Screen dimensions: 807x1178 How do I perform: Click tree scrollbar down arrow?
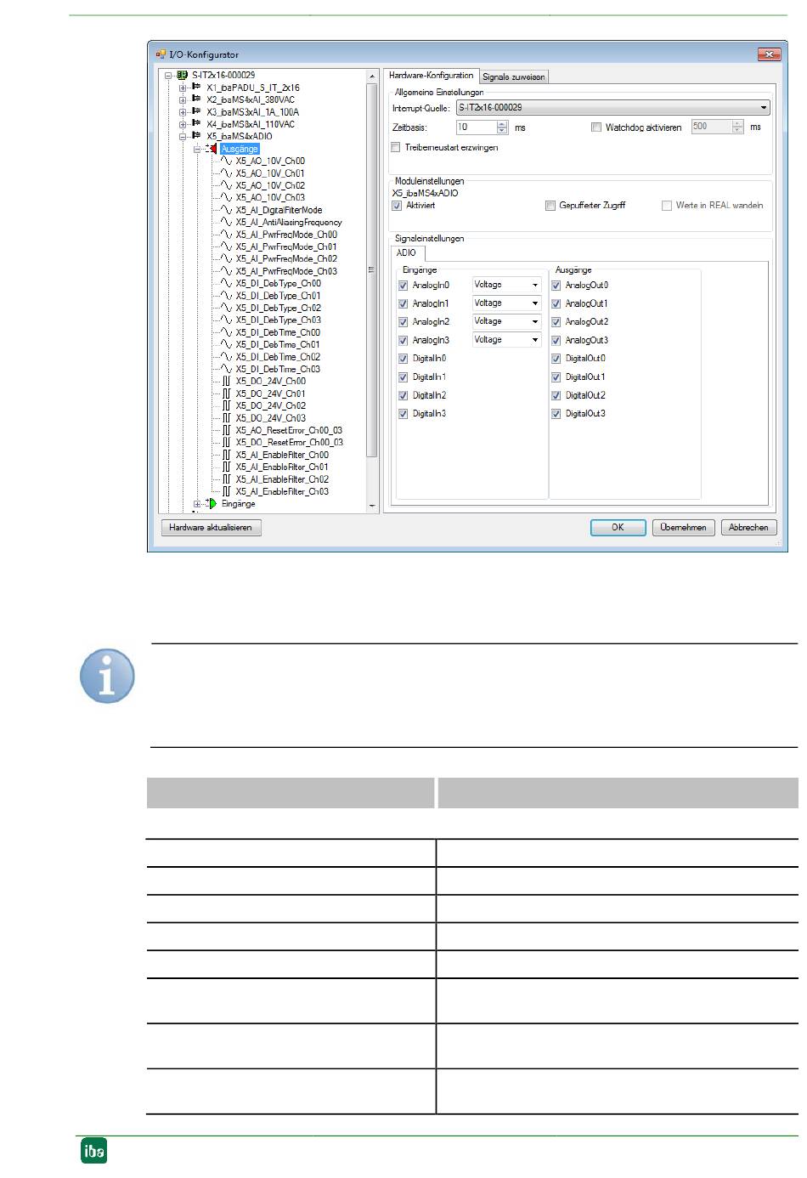(x=371, y=506)
